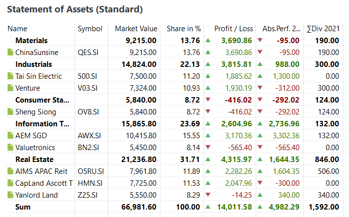This screenshot has height=217, width=349.
Task: Click the AEM SGD security icon
Action: click(10, 136)
